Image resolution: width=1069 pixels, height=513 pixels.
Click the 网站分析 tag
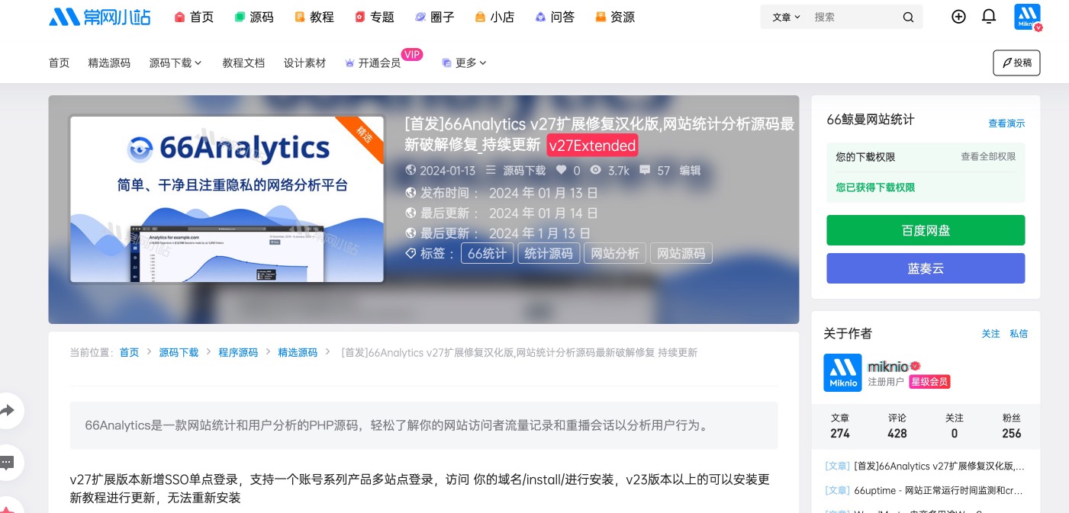click(x=615, y=253)
